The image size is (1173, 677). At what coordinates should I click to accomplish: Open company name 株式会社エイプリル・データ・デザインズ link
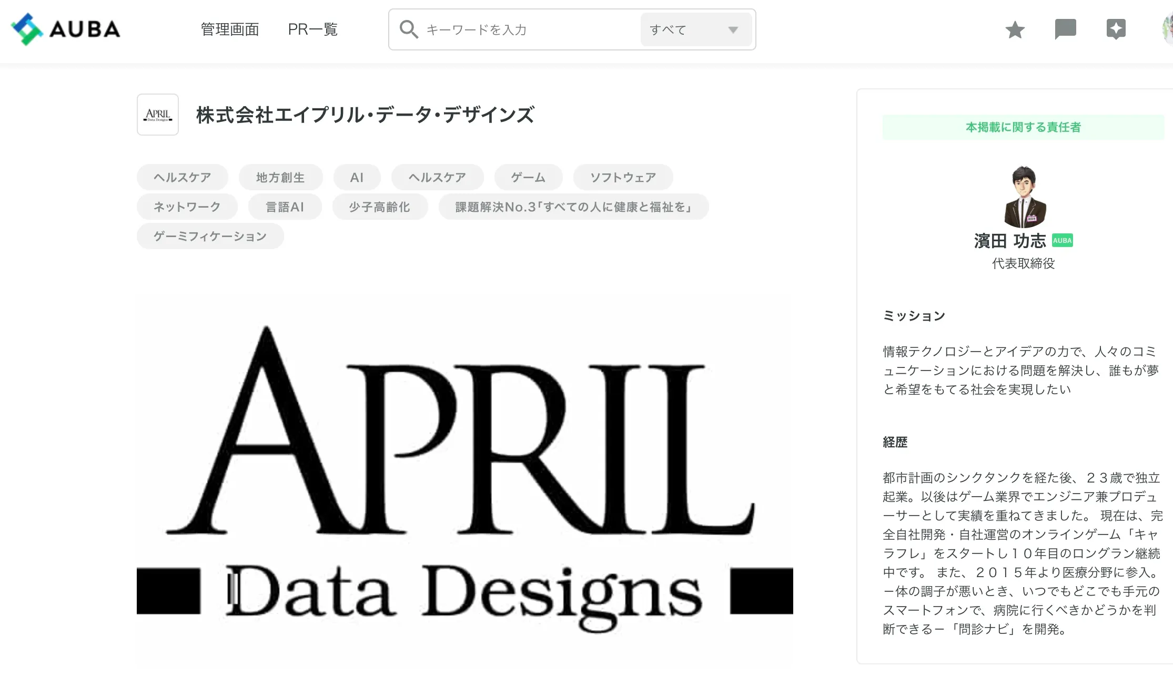coord(365,115)
